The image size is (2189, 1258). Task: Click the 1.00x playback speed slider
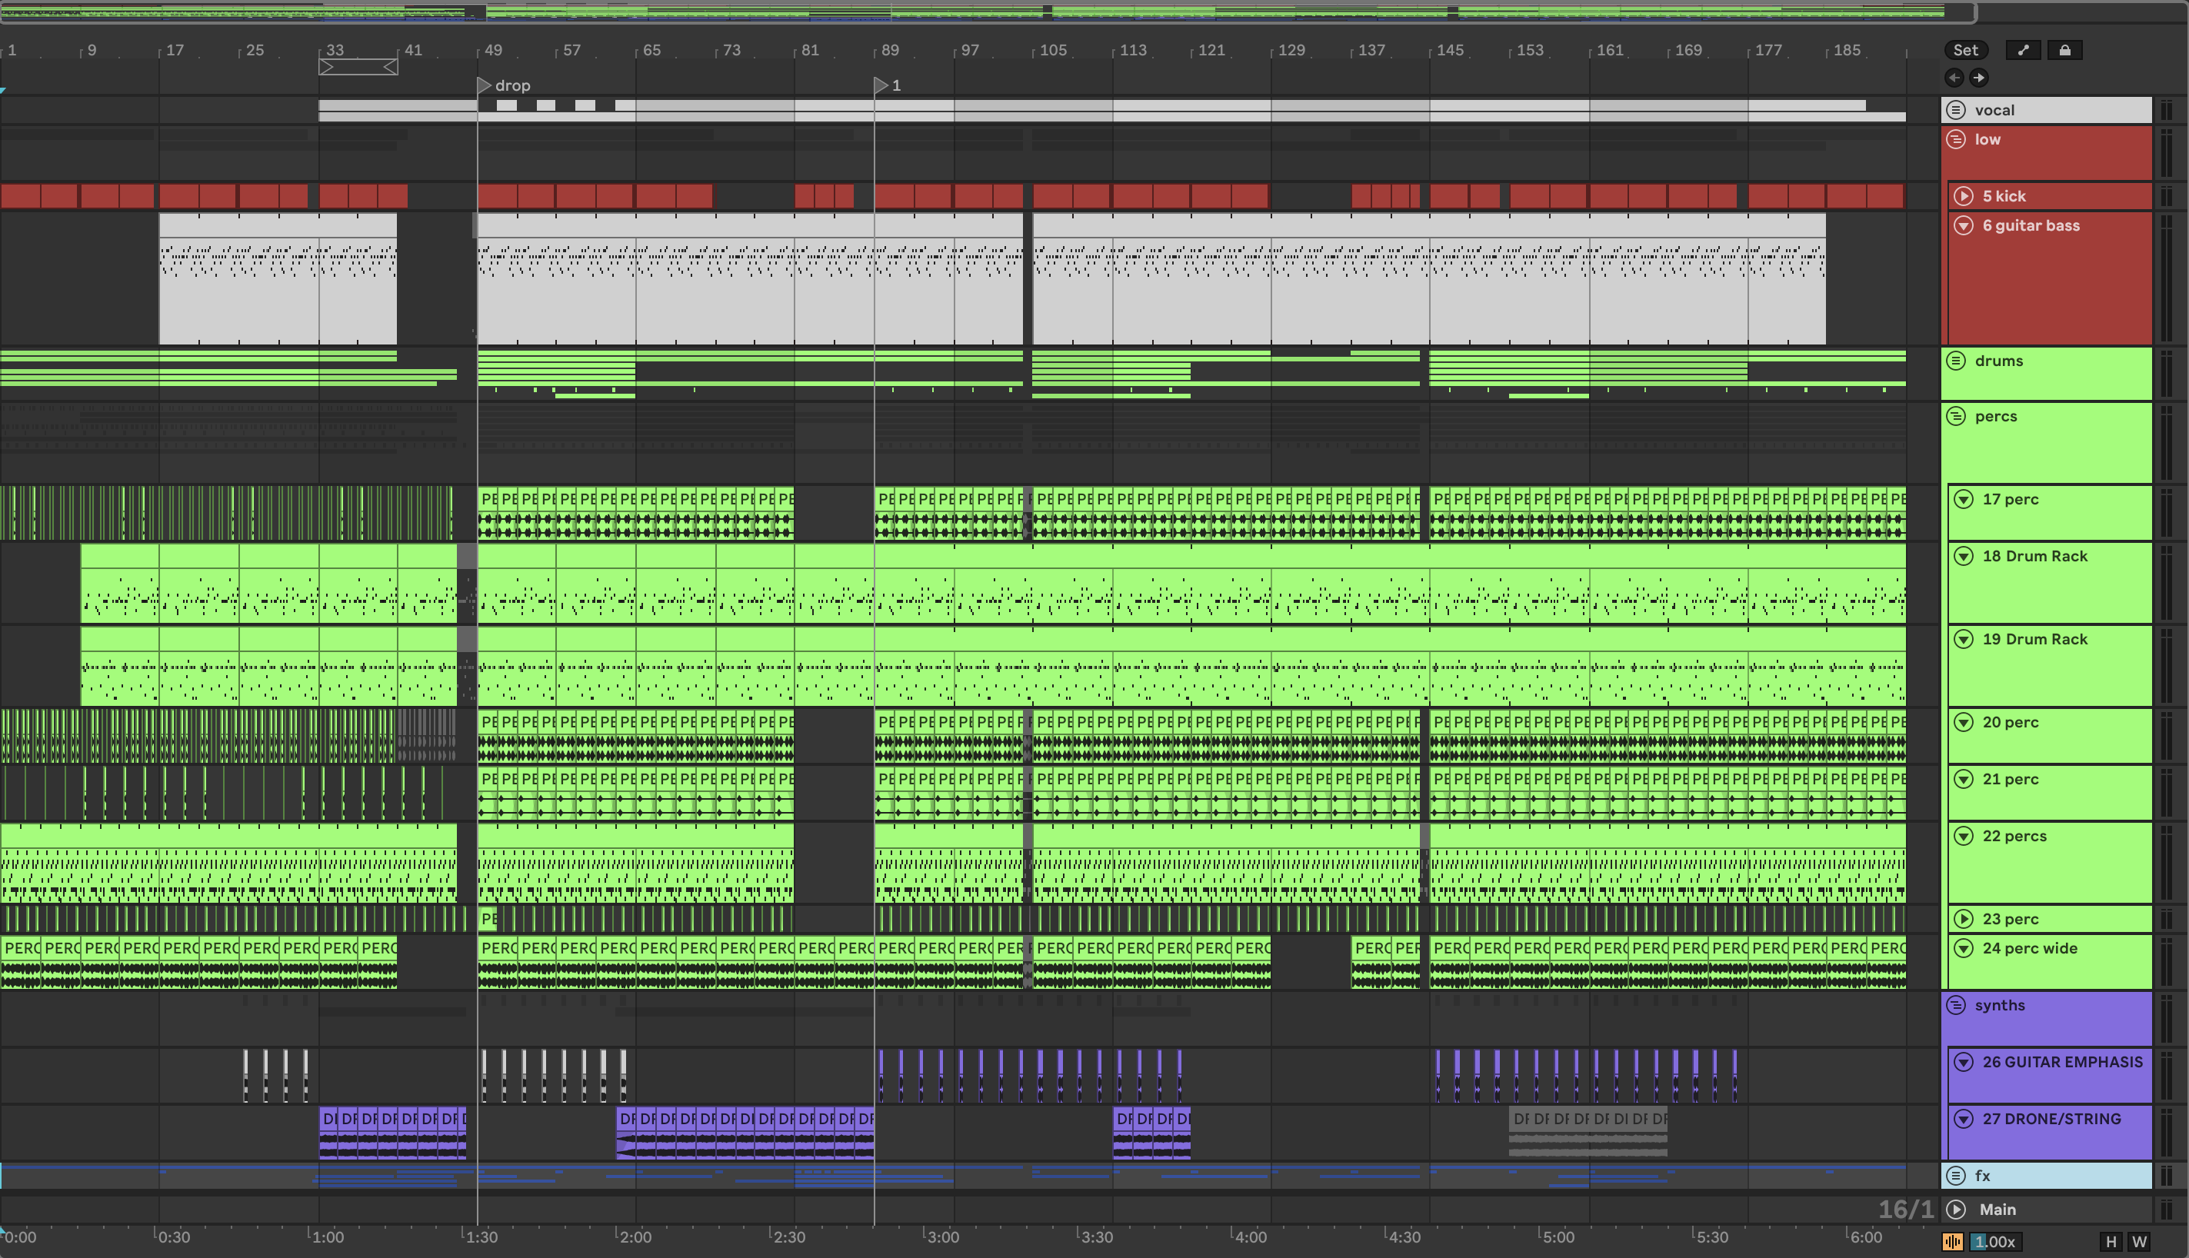tap(1994, 1242)
